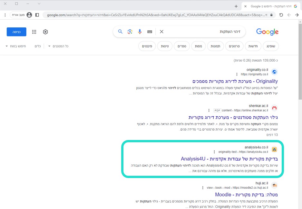302x209 pixels.
Task: Search by image with Google Lens icon
Action: [x=130, y=32]
